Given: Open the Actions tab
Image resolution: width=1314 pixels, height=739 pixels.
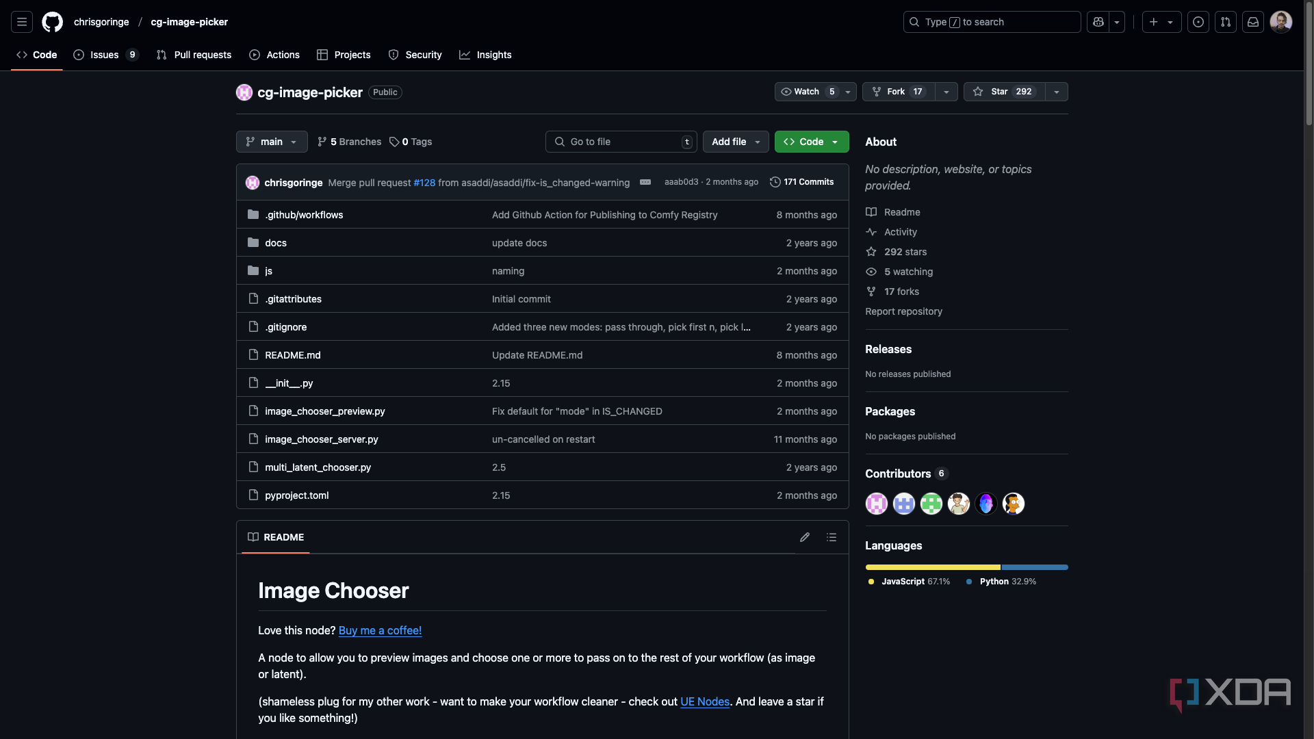Looking at the screenshot, I should click(x=274, y=55).
